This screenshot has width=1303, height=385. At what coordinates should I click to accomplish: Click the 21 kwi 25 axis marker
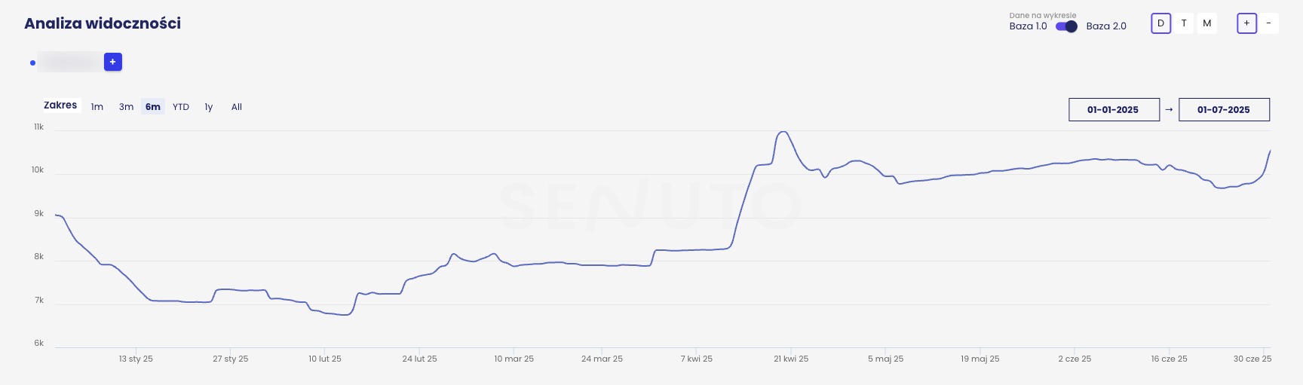(x=791, y=359)
